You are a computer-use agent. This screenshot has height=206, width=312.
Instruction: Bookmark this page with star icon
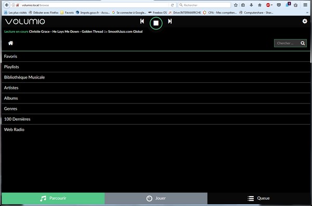(236, 5)
